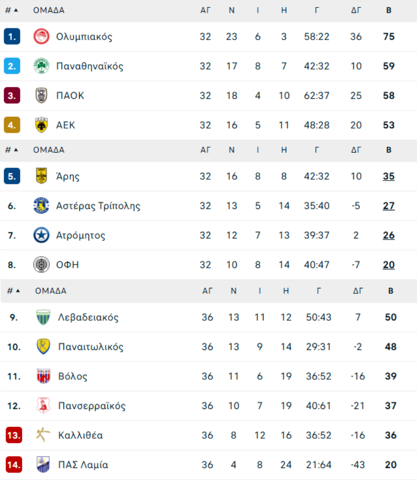Sort top table by ΔΓ column header
Image resolution: width=417 pixels, height=480 pixels.
point(356,10)
